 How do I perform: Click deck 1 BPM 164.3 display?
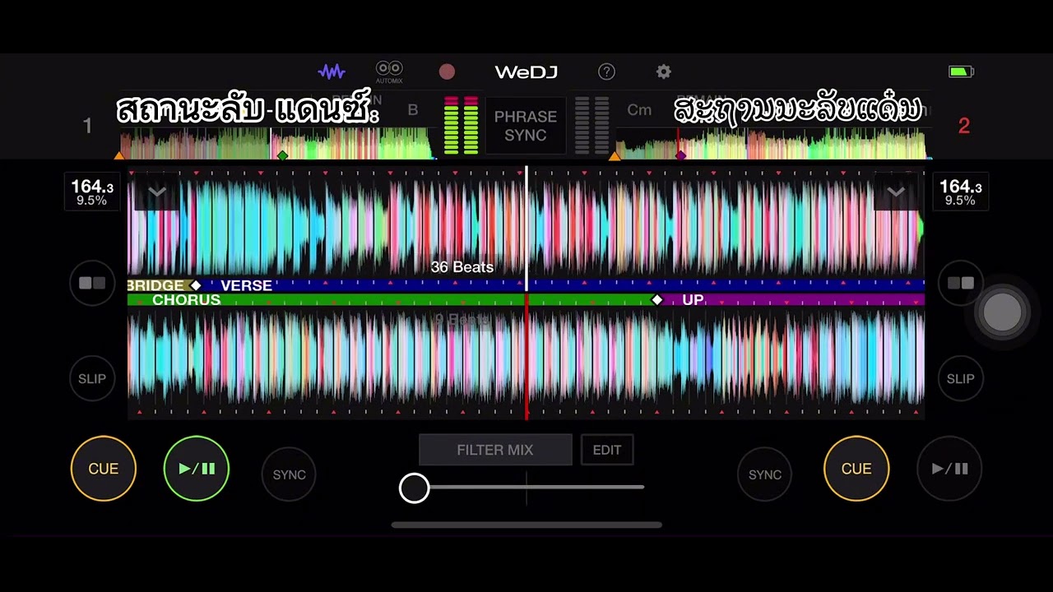[x=92, y=192]
